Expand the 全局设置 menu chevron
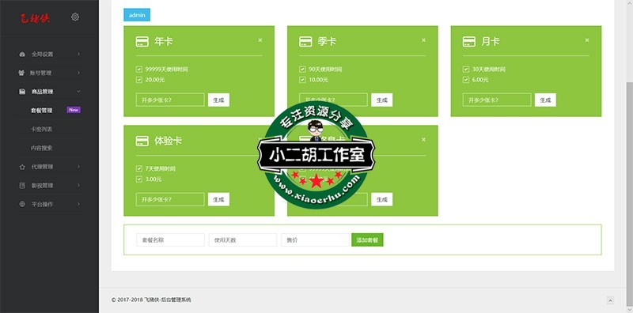The height and width of the screenshot is (313, 633). 78,54
